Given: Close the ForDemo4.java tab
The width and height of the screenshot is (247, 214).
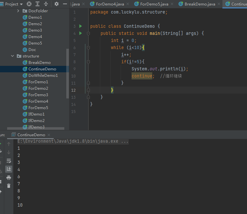Looking at the screenshot, I should click(x=128, y=4).
